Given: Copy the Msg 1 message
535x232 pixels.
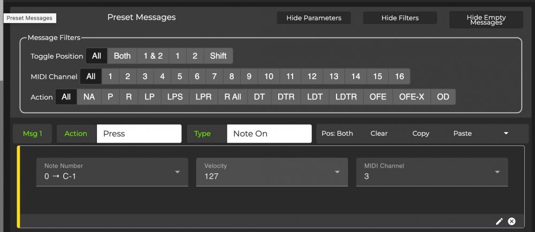Looking at the screenshot, I should [x=421, y=134].
